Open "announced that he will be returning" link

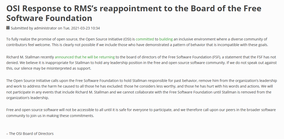coord(85,57)
